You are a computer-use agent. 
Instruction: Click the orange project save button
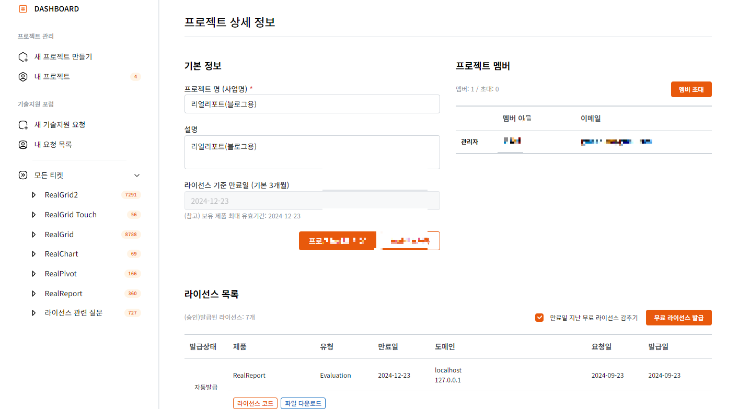click(338, 241)
